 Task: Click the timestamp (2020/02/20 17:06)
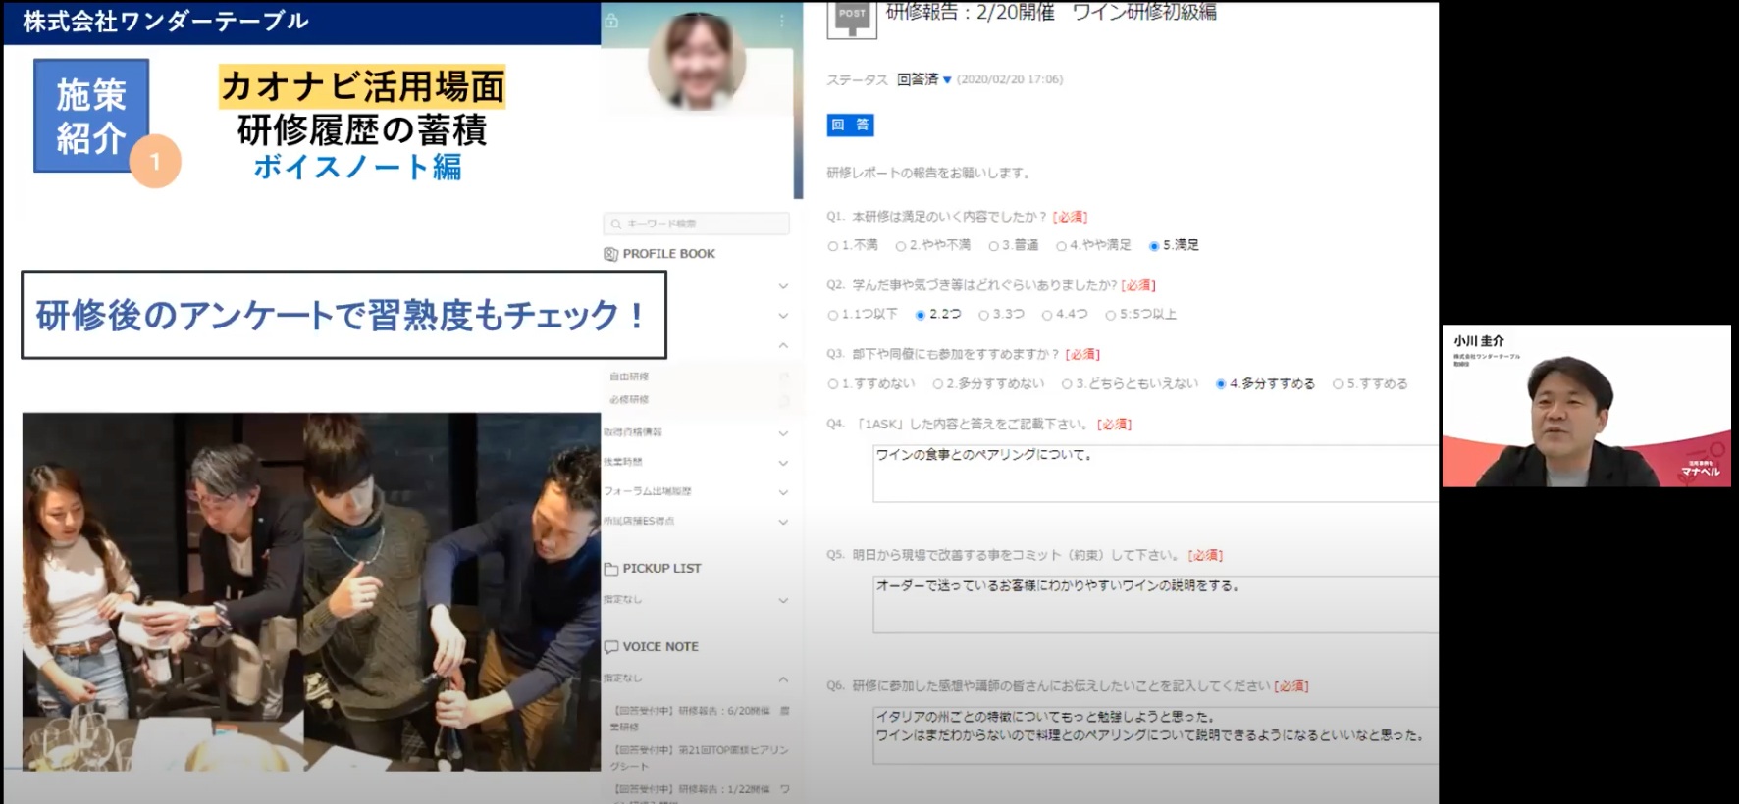[1010, 79]
